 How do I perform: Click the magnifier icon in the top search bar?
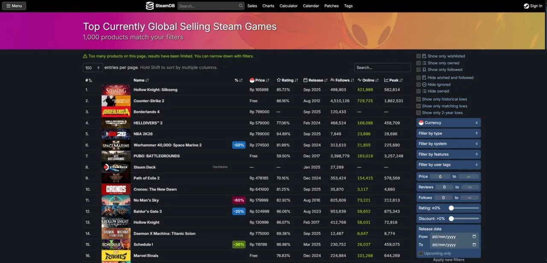pyautogui.click(x=240, y=6)
